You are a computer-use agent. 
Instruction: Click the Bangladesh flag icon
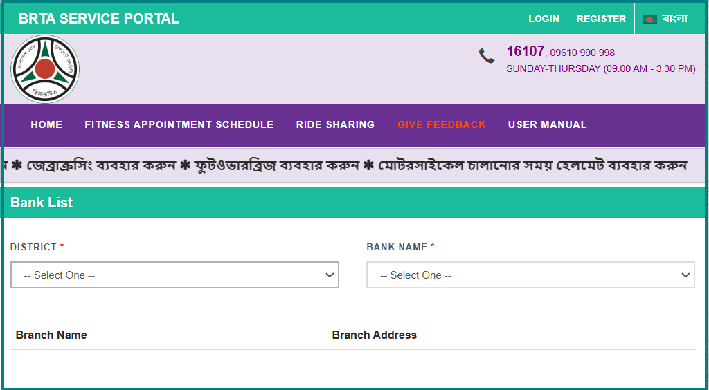pyautogui.click(x=649, y=19)
